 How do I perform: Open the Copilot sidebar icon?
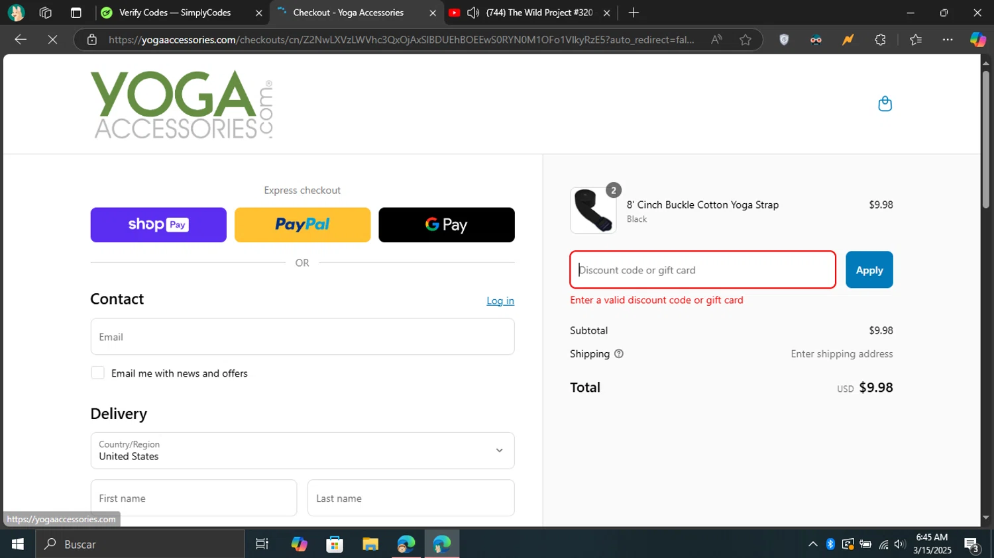click(978, 40)
